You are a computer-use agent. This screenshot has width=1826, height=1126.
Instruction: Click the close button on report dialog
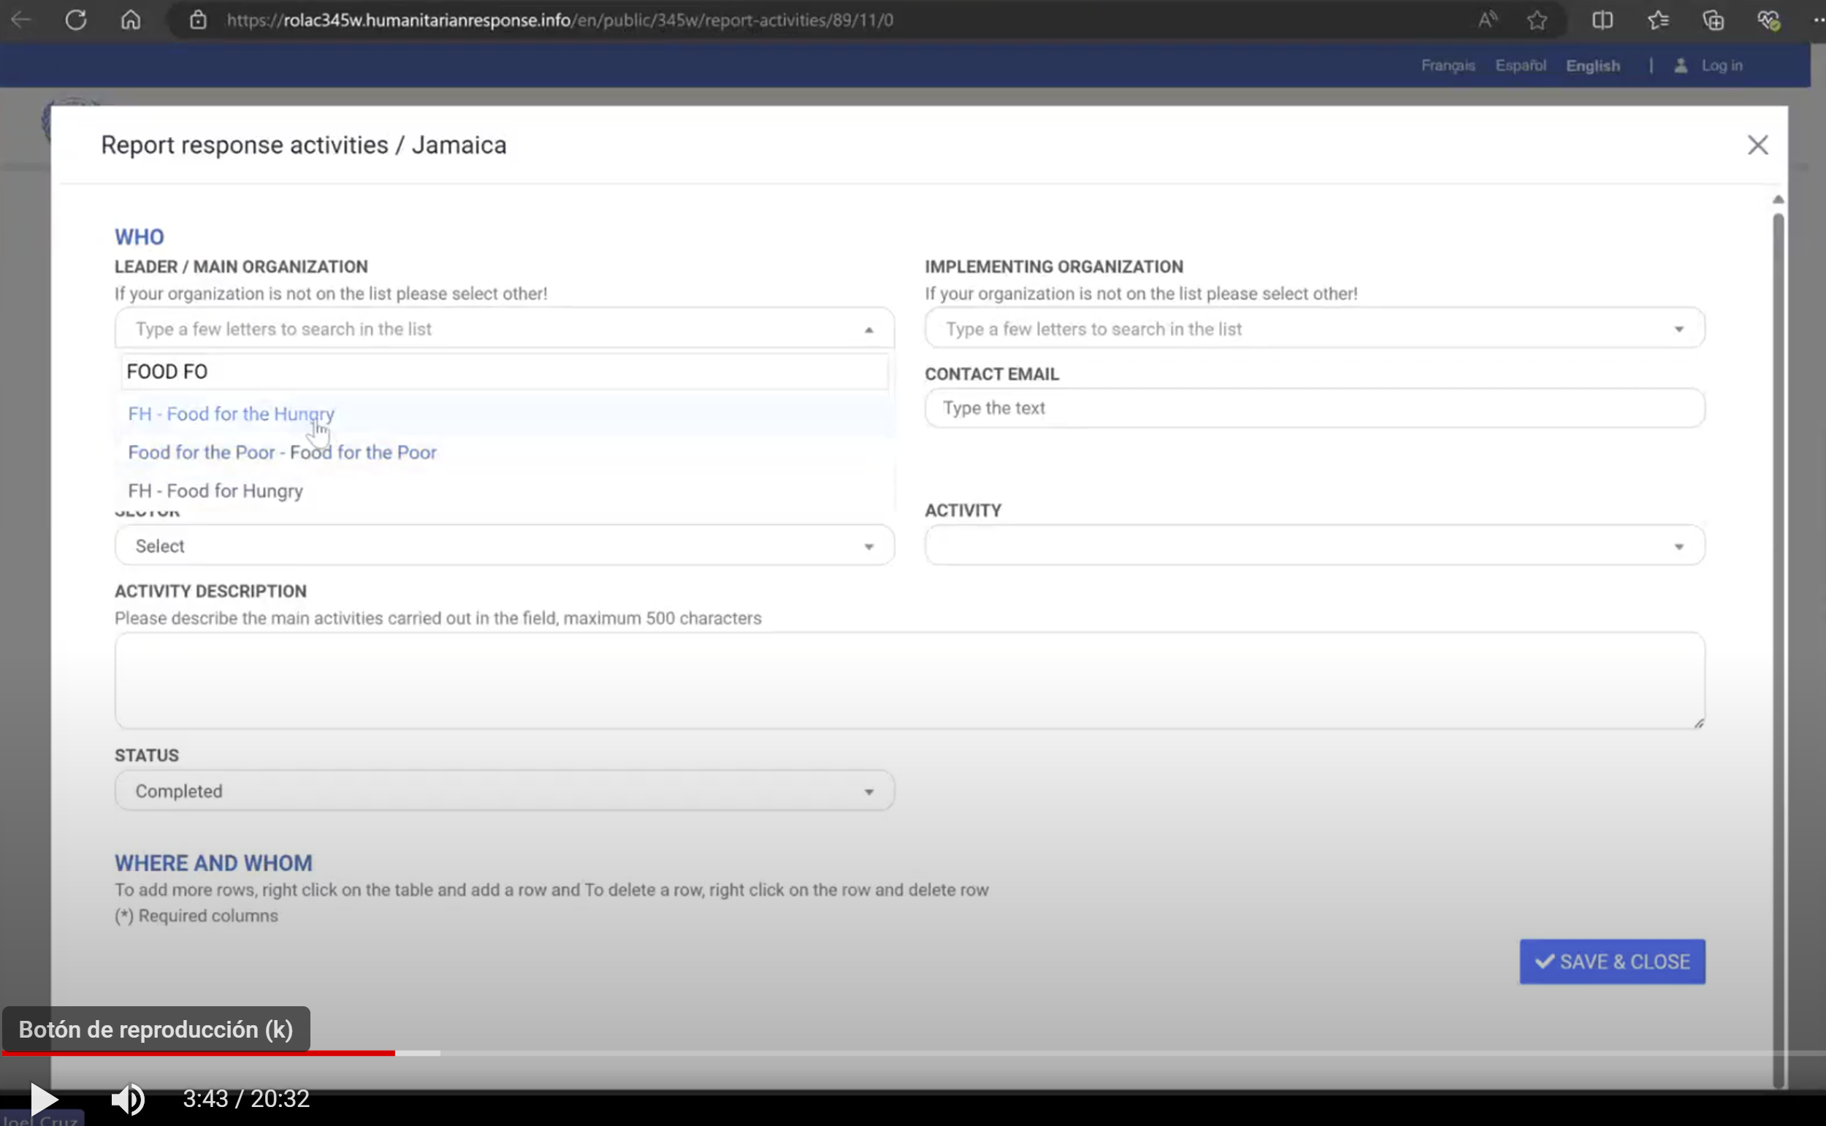(1758, 145)
